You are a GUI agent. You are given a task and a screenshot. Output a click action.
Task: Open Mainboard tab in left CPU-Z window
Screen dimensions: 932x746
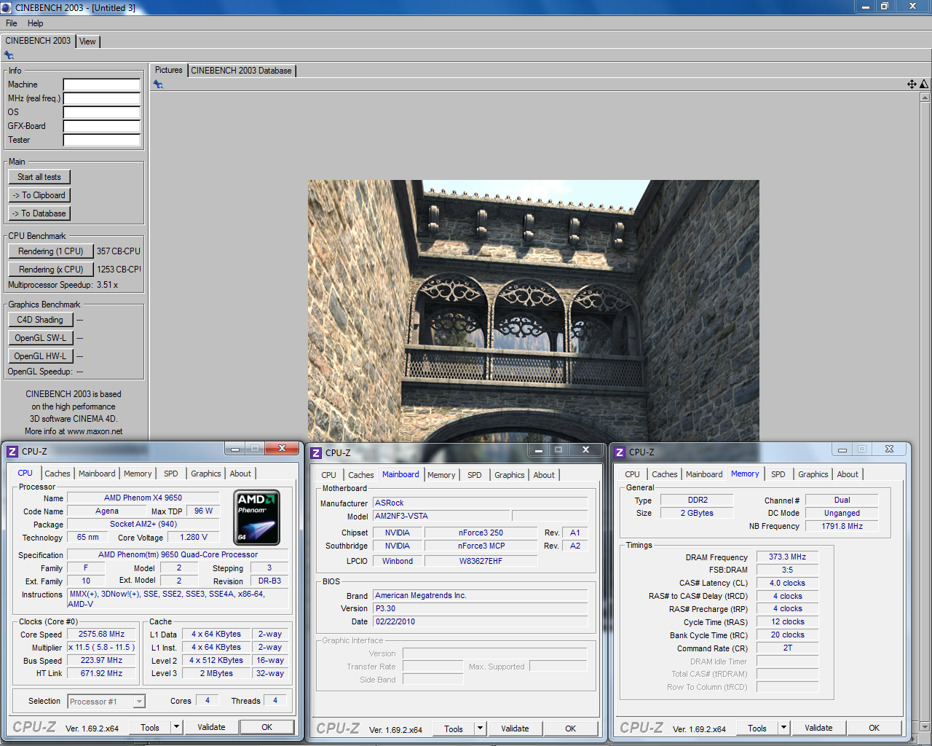97,474
